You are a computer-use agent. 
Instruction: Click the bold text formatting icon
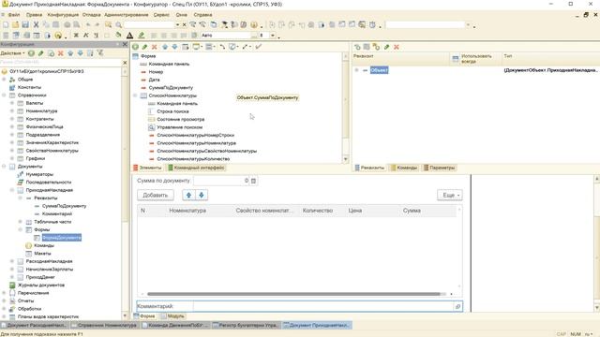coord(76,36)
